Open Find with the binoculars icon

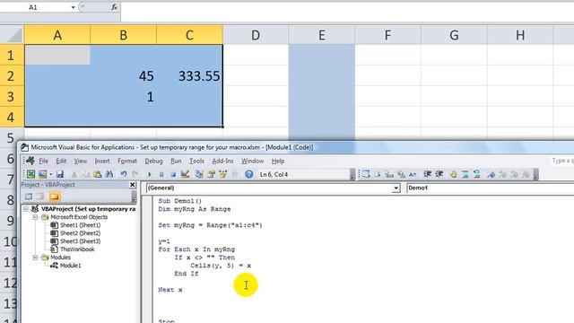pos(109,175)
